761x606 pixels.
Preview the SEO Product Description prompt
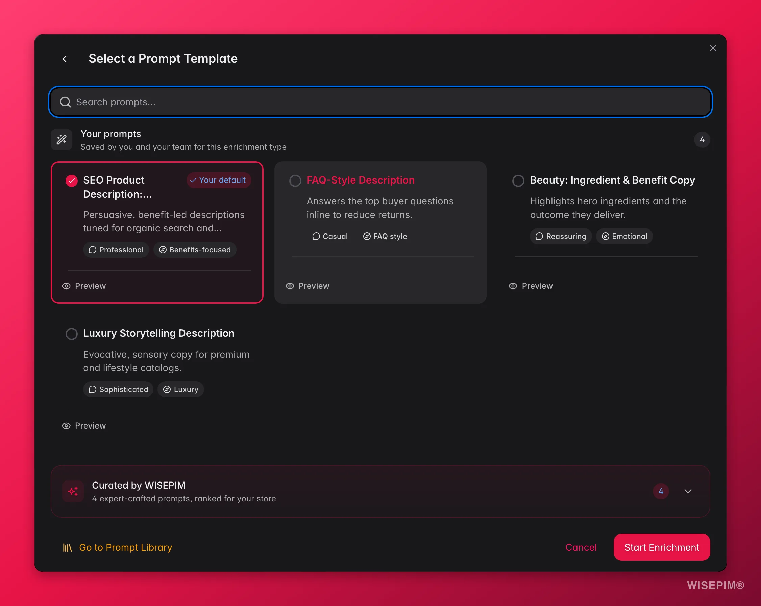[84, 286]
